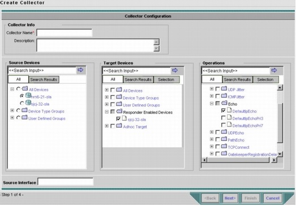This screenshot has width=296, height=206.
Task: Click the ICMPJitter folder icon
Action: (x=224, y=96)
